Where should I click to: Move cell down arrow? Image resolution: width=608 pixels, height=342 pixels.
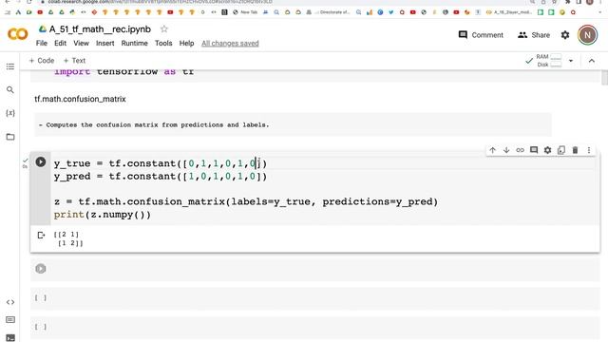[506, 150]
